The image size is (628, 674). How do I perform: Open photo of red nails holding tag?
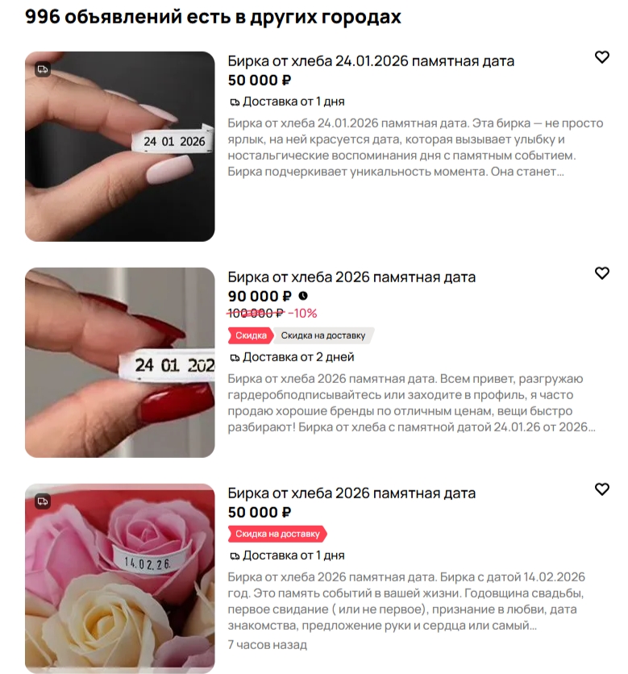pyautogui.click(x=120, y=363)
